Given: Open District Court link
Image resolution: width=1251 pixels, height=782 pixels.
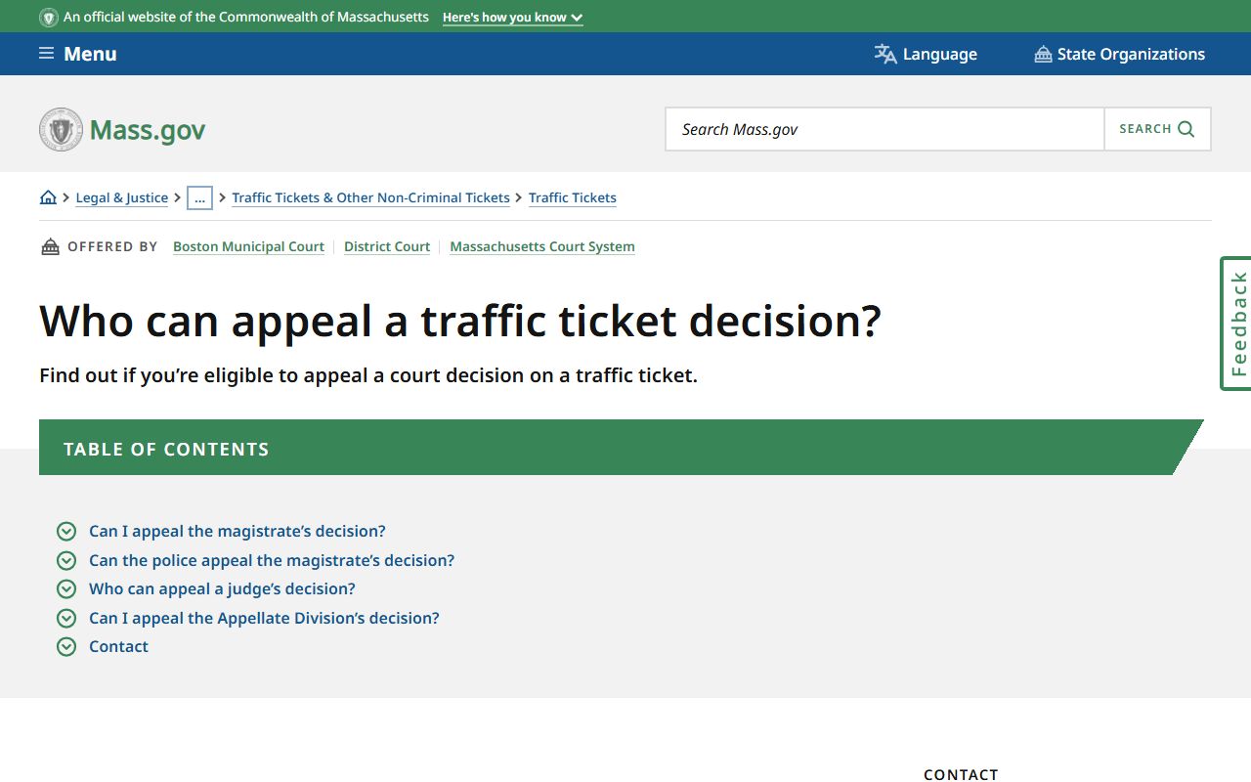Looking at the screenshot, I should tap(387, 246).
